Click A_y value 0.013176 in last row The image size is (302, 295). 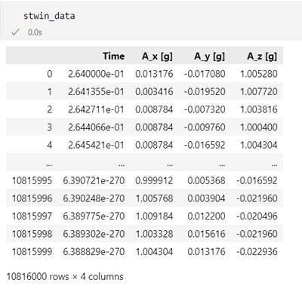tap(206, 252)
